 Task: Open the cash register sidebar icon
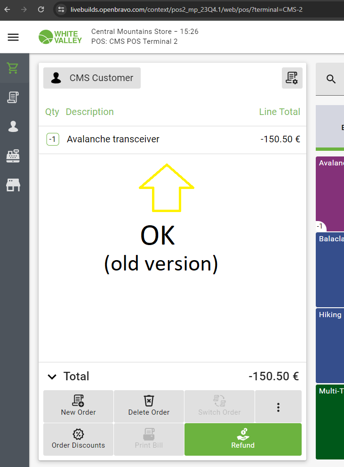click(x=13, y=156)
